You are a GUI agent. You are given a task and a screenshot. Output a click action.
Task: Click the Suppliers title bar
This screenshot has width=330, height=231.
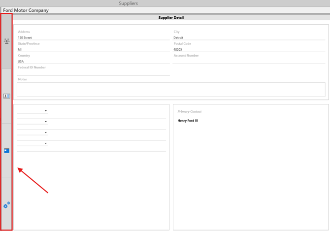128,3
